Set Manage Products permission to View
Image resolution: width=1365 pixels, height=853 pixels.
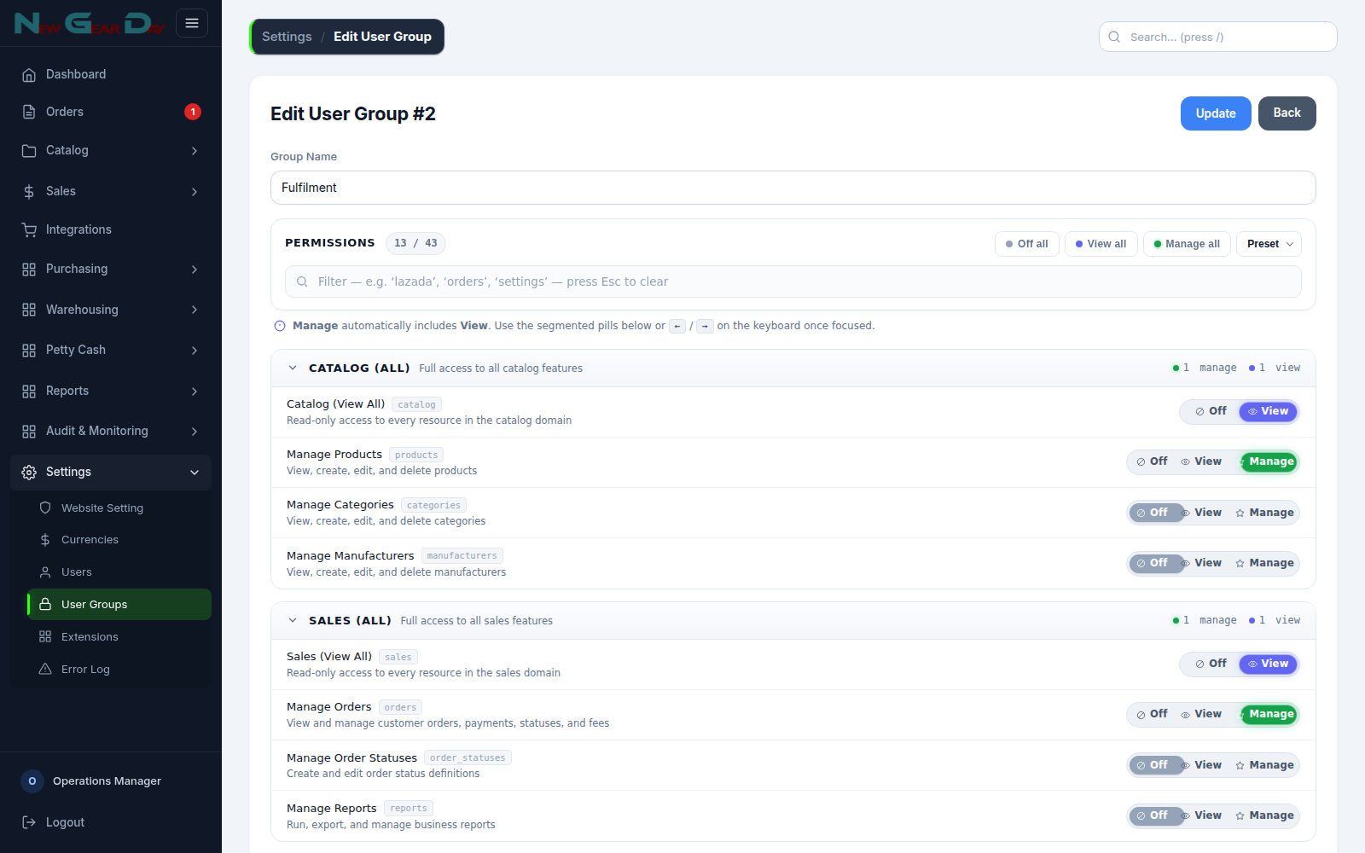click(x=1200, y=461)
